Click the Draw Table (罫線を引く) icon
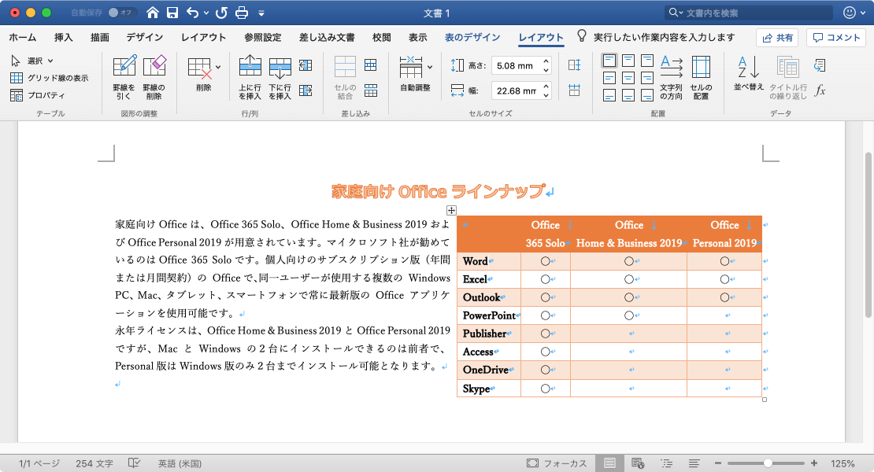Viewport: 874px width, 472px height. coord(124,66)
